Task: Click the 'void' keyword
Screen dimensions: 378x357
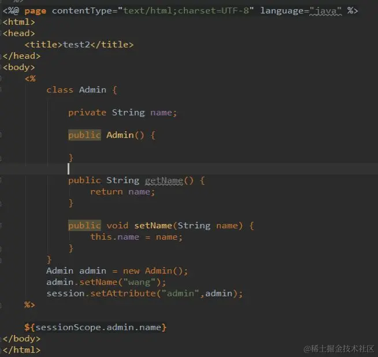Action: tap(117, 225)
